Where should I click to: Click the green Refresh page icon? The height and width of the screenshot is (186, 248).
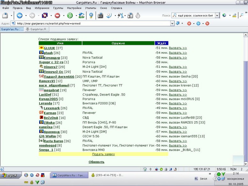(x=70, y=16)
